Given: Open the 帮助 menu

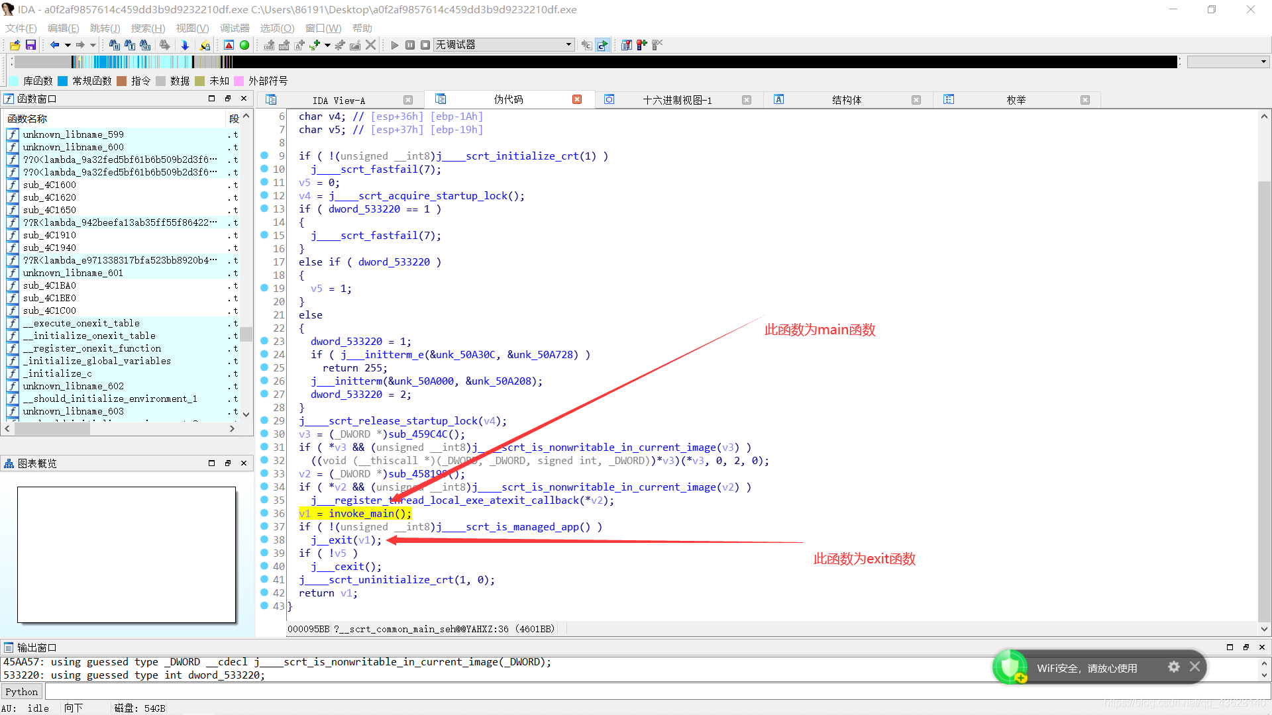Looking at the screenshot, I should (362, 28).
